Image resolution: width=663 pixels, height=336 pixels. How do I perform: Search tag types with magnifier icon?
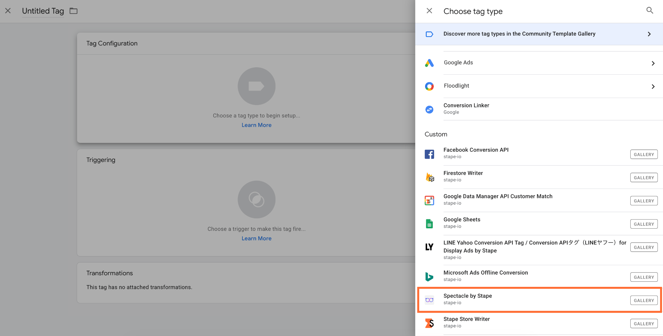point(649,10)
